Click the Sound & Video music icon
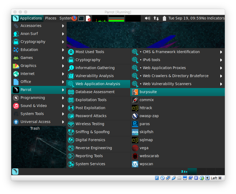Image resolution: width=236 pixels, height=194 pixels. point(16,106)
